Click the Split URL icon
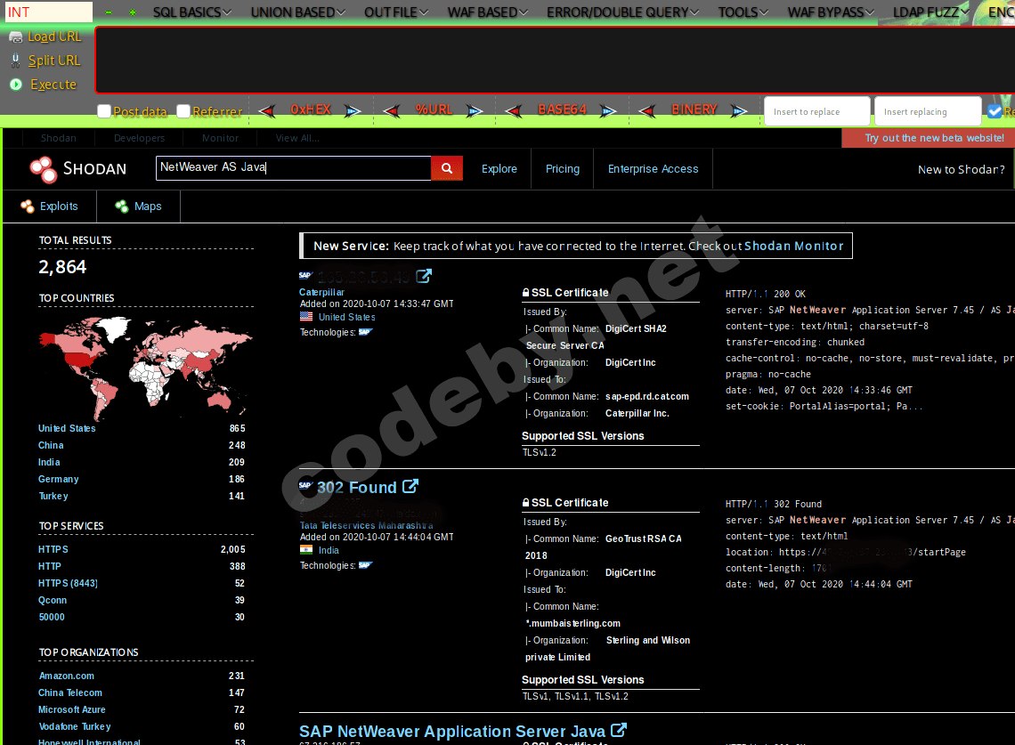The width and height of the screenshot is (1015, 745). coord(15,61)
